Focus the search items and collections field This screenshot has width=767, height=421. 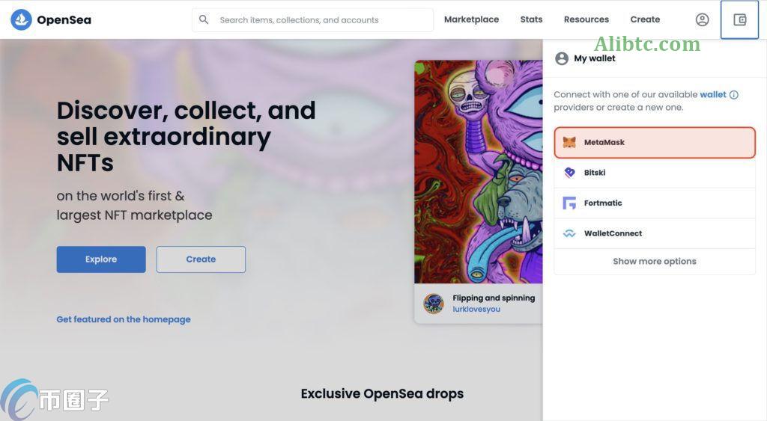(322, 20)
